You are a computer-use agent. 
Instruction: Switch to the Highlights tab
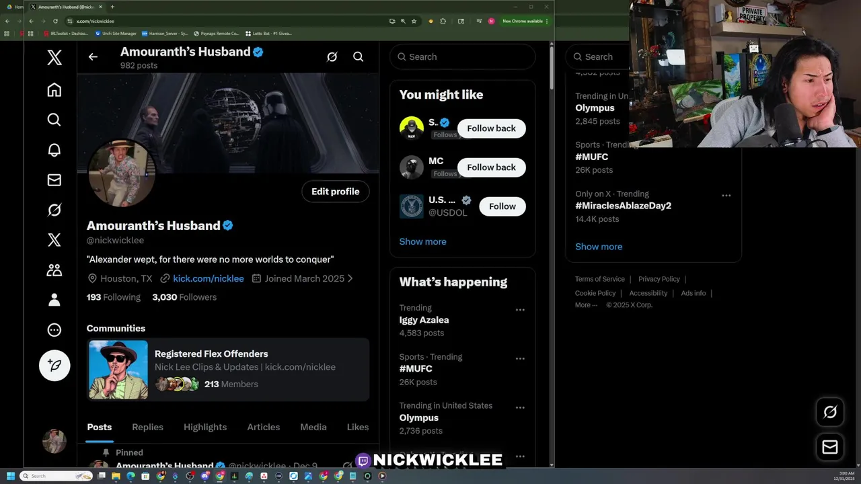pyautogui.click(x=205, y=428)
